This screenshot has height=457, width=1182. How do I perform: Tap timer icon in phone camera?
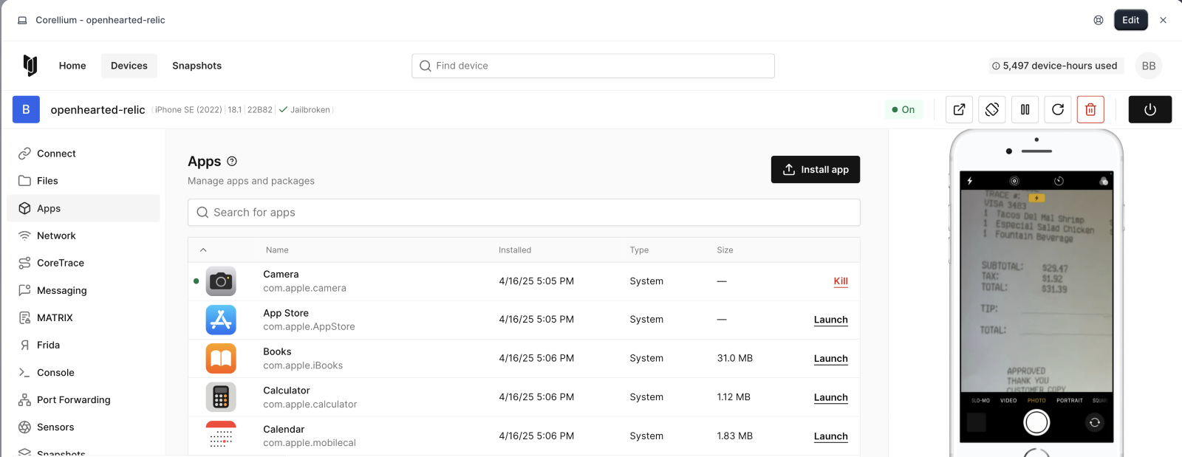(x=1059, y=181)
